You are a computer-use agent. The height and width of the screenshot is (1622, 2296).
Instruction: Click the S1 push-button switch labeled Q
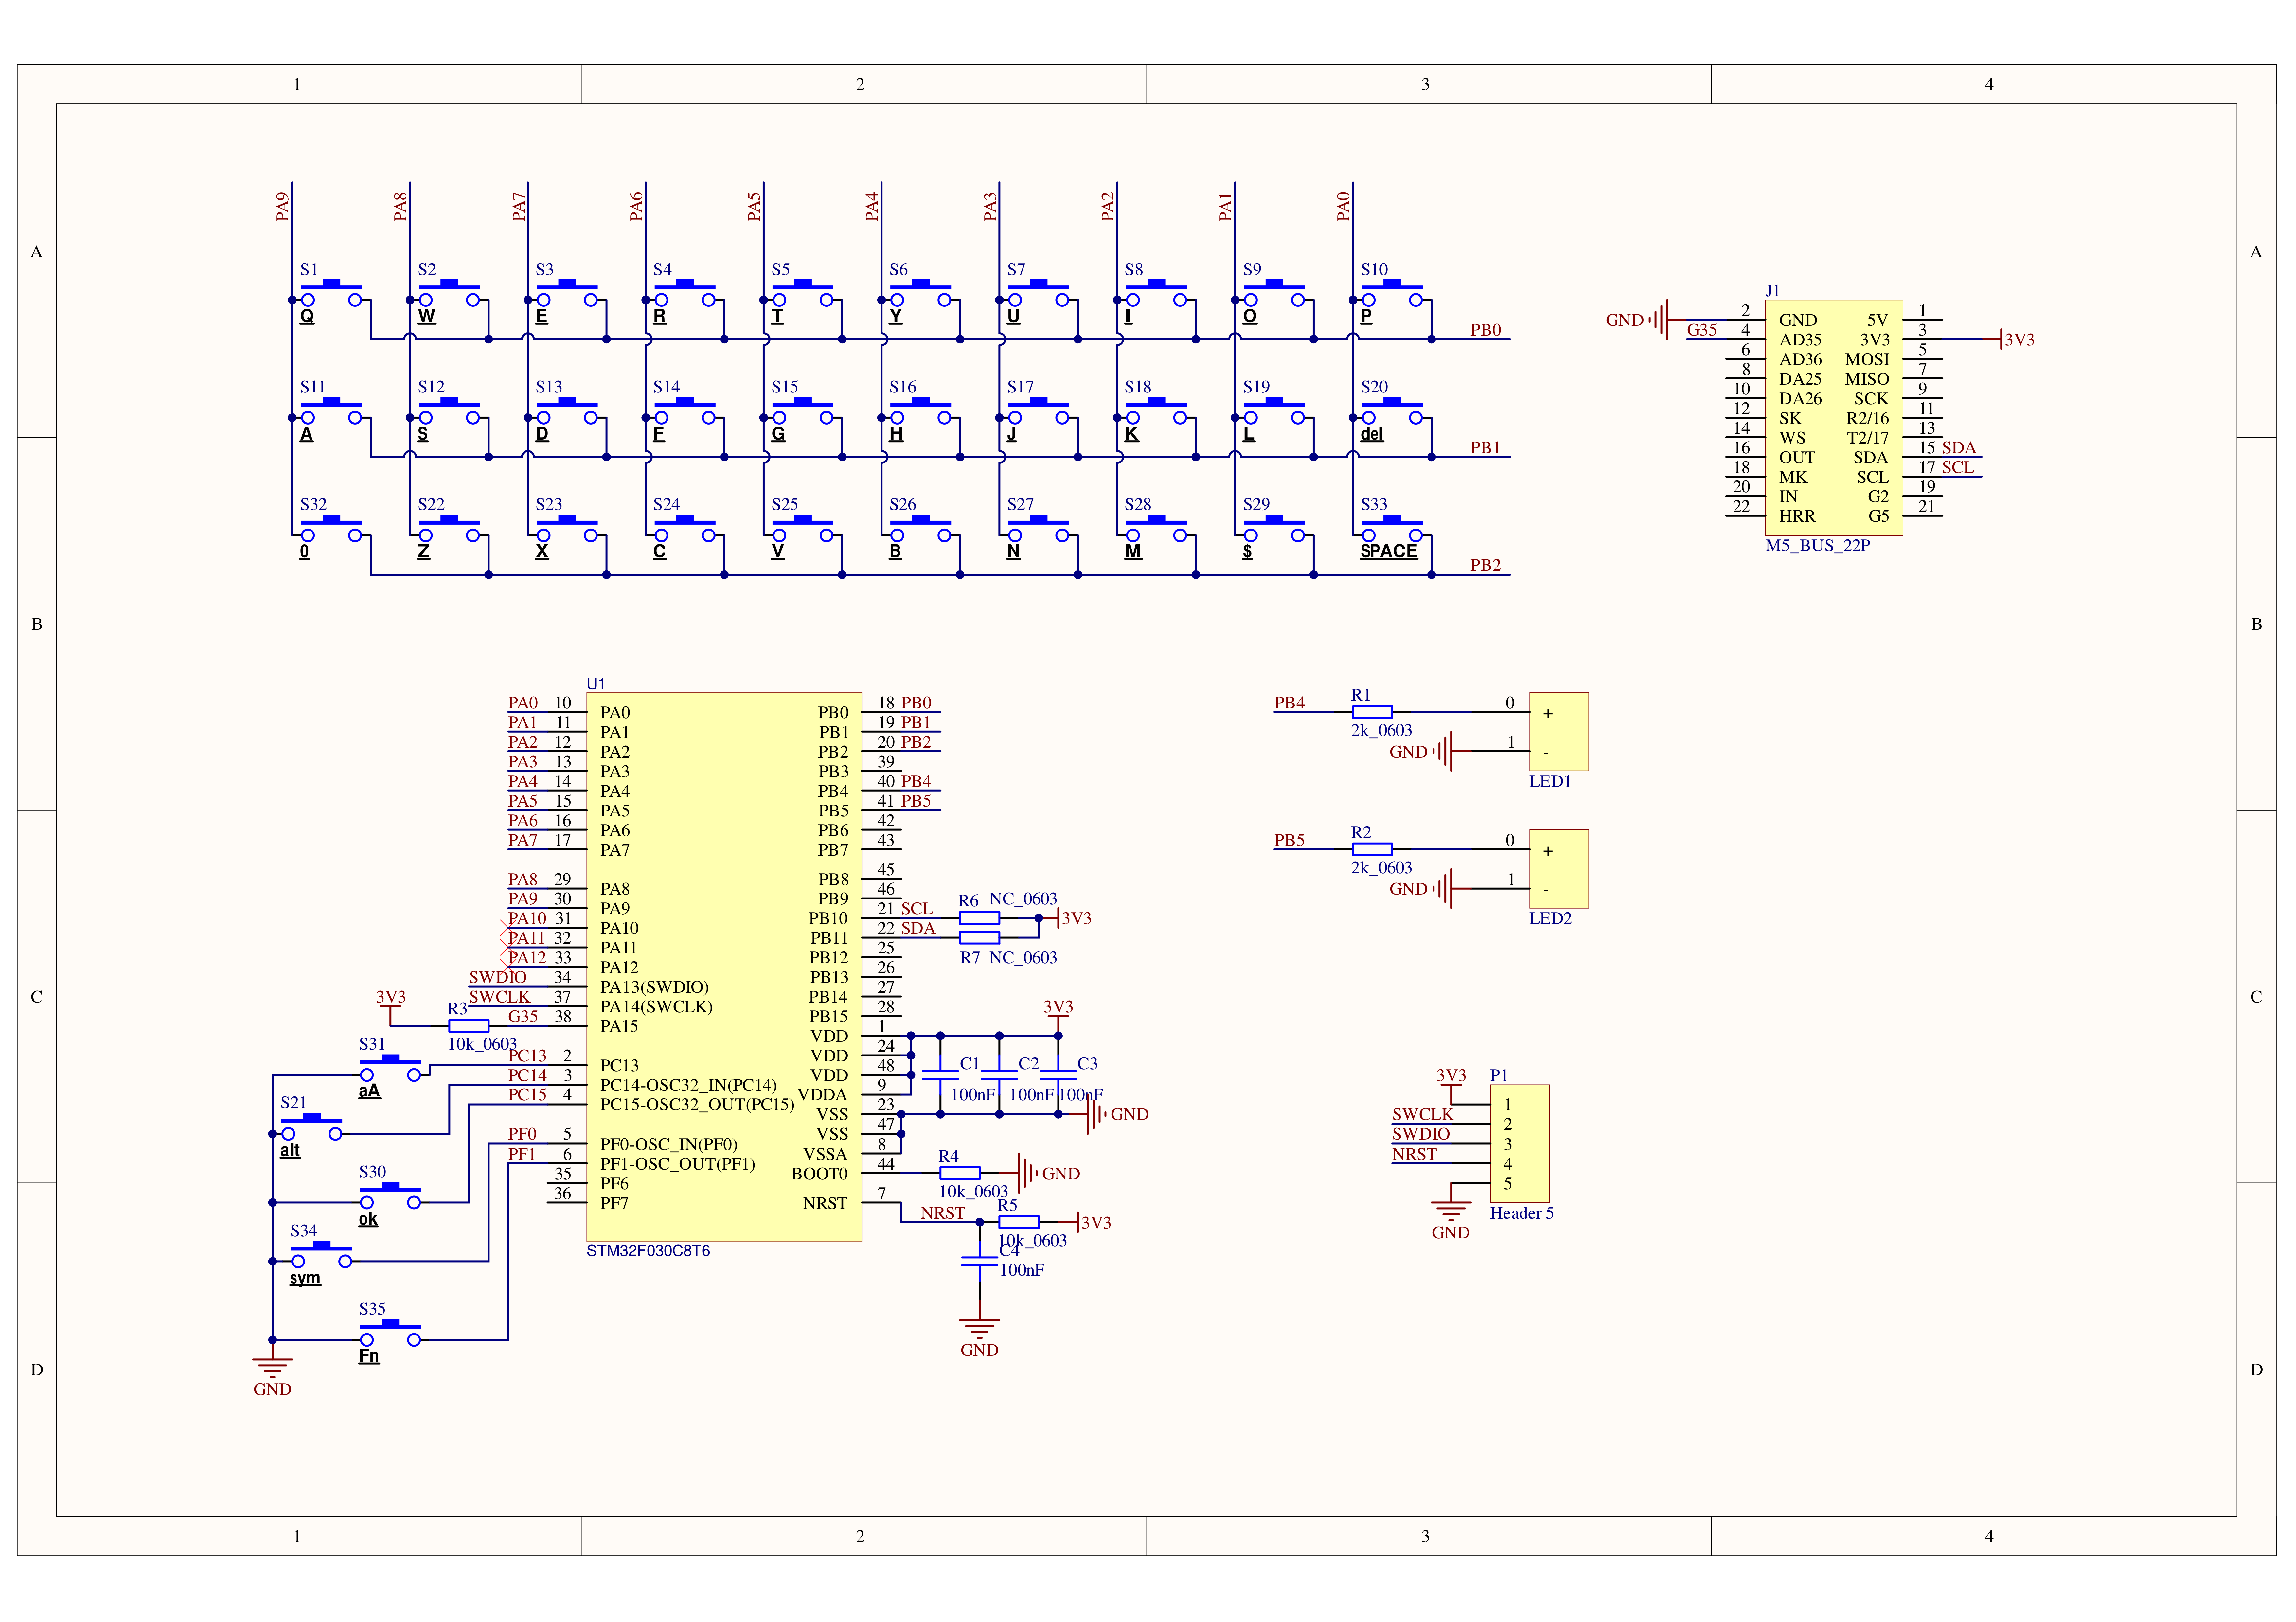tap(331, 293)
